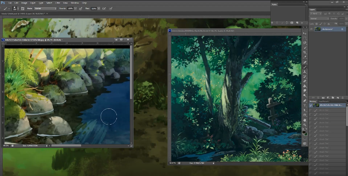Image resolution: width=348 pixels, height=176 pixels.
Task: Open the brush blending Mode dropdown
Action: 45,8
